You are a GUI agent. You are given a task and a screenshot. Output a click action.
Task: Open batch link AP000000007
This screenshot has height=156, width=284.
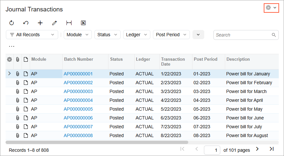78,127
